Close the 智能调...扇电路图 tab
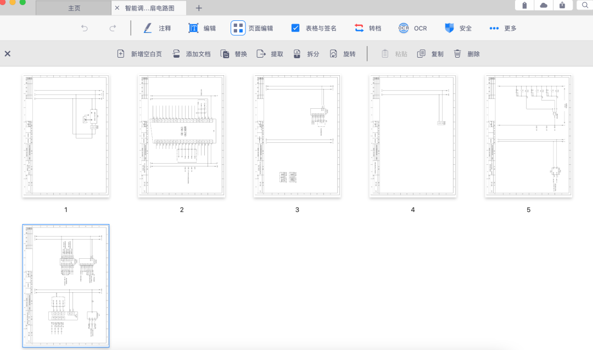593x350 pixels. tap(117, 8)
